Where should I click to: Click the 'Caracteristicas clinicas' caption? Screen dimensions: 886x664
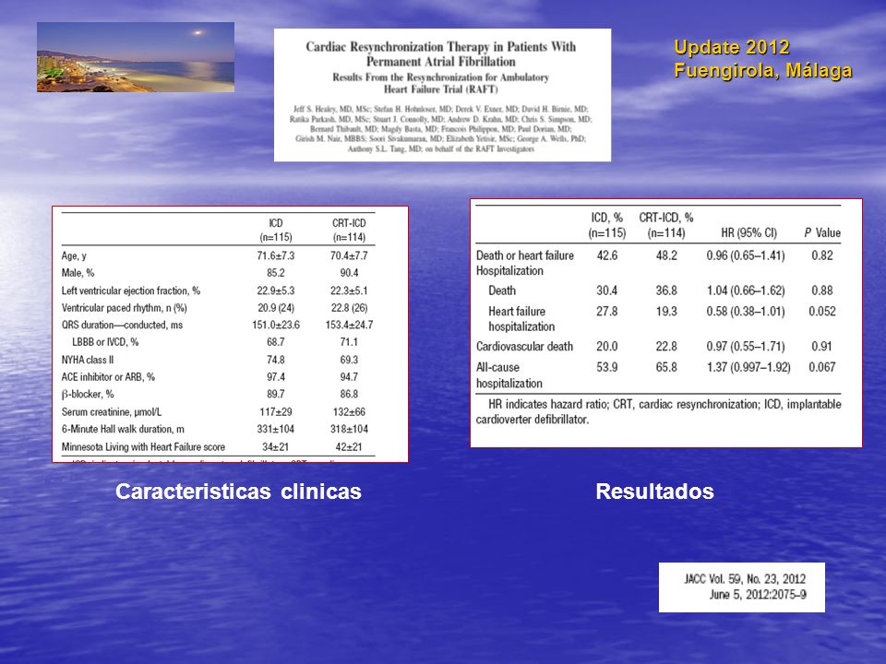point(238,492)
